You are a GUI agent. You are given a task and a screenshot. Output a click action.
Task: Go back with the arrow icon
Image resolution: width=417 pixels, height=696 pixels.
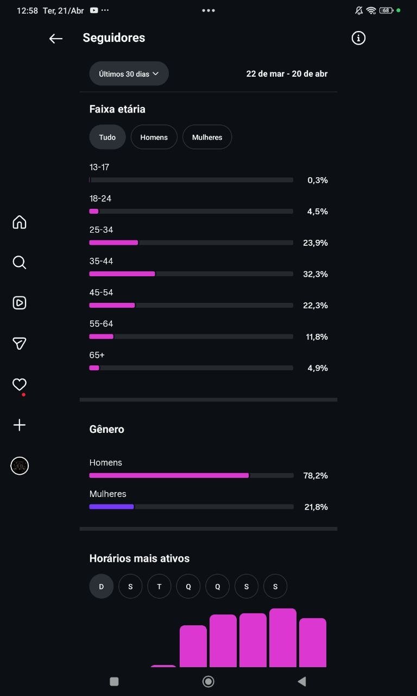[56, 38]
